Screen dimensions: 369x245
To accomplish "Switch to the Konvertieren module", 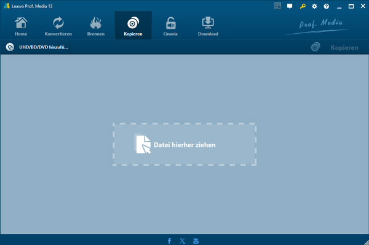I will click(58, 26).
